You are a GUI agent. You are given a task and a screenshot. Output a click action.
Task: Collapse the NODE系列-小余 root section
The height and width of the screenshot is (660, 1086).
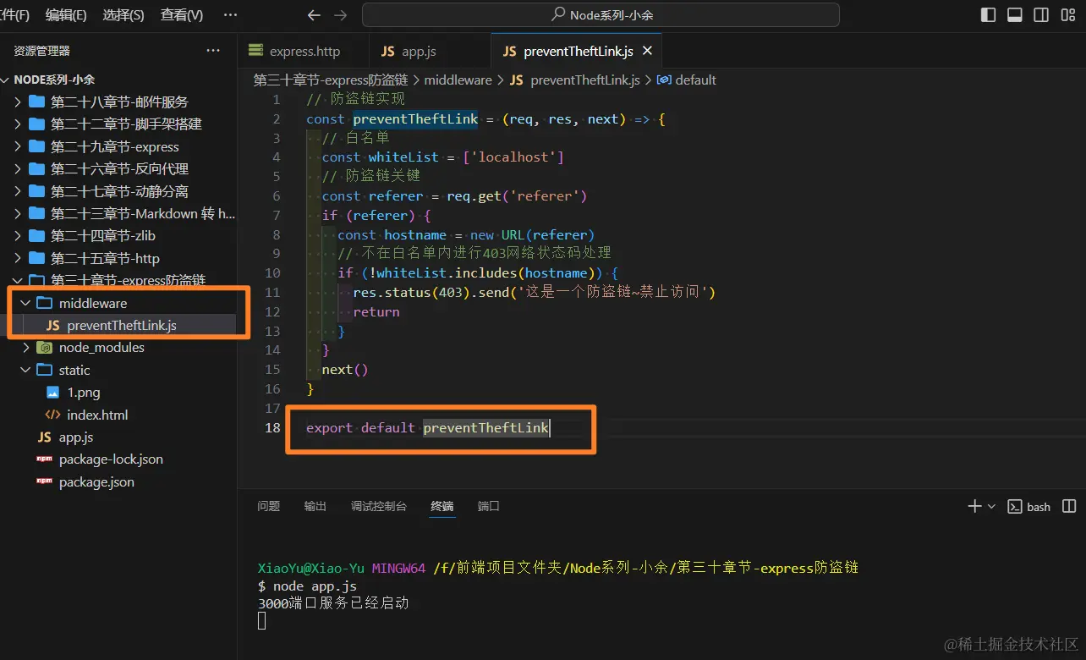[x=54, y=80]
